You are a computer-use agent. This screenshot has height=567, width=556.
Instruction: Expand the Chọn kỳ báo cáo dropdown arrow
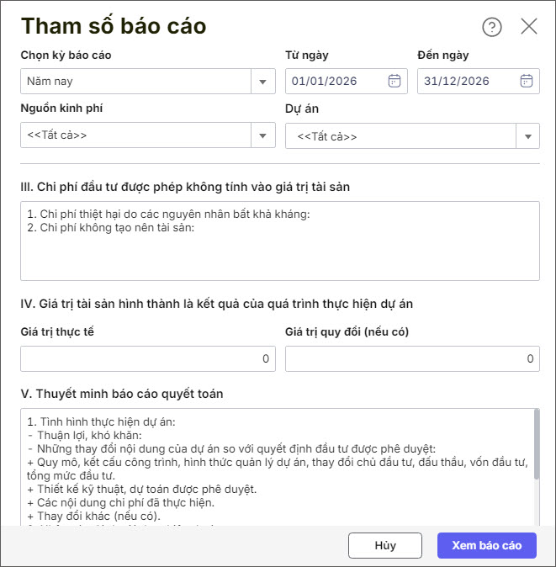[263, 82]
